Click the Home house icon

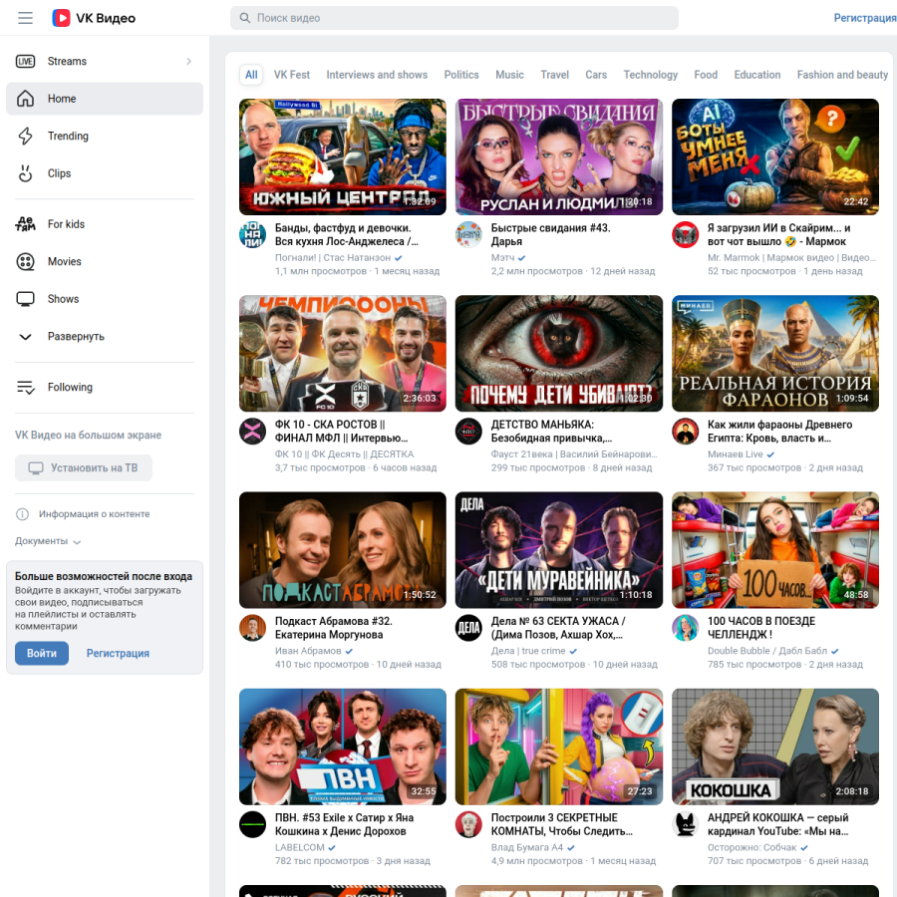pos(25,99)
